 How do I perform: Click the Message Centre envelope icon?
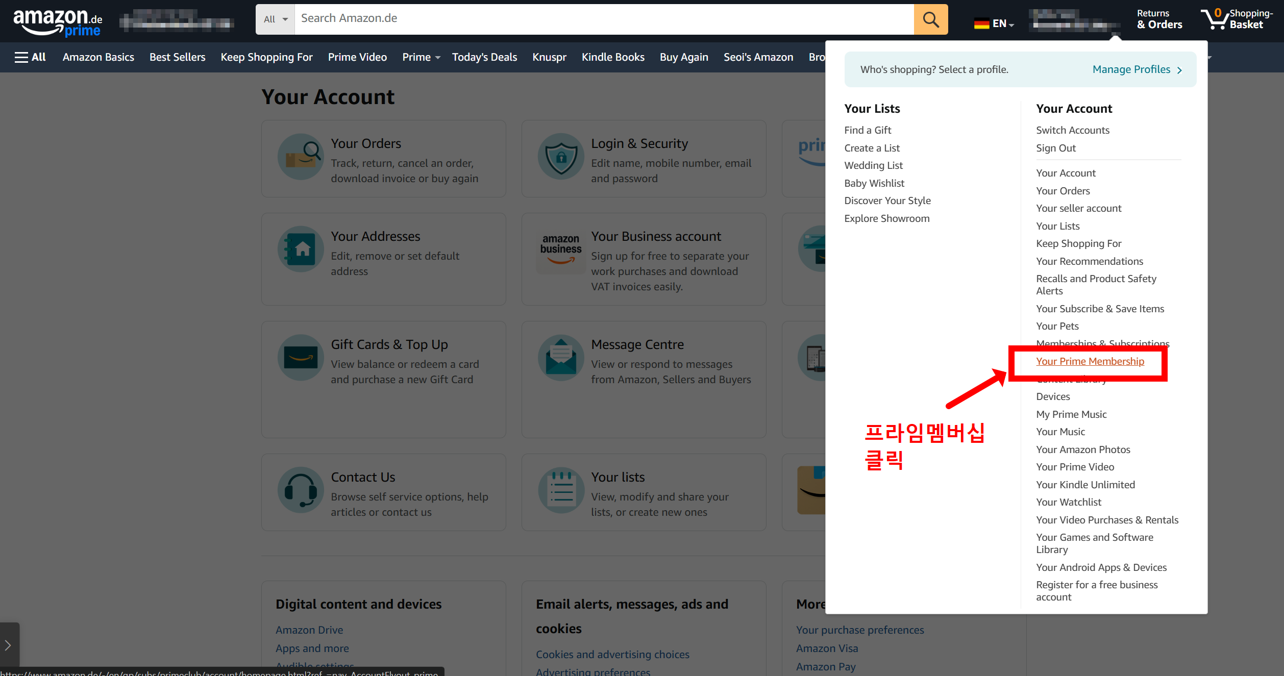[x=561, y=358]
